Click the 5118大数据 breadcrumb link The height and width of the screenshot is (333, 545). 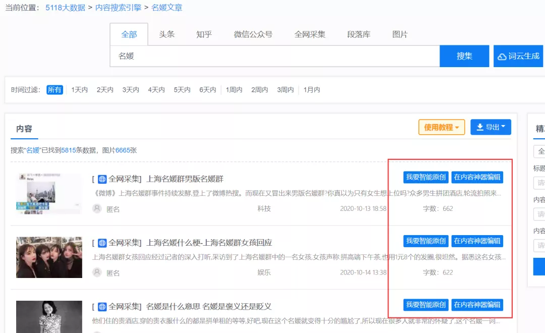[x=65, y=8]
